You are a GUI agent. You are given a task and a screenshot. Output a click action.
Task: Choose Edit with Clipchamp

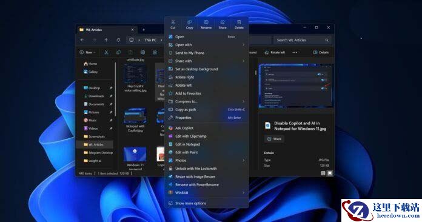(206, 136)
